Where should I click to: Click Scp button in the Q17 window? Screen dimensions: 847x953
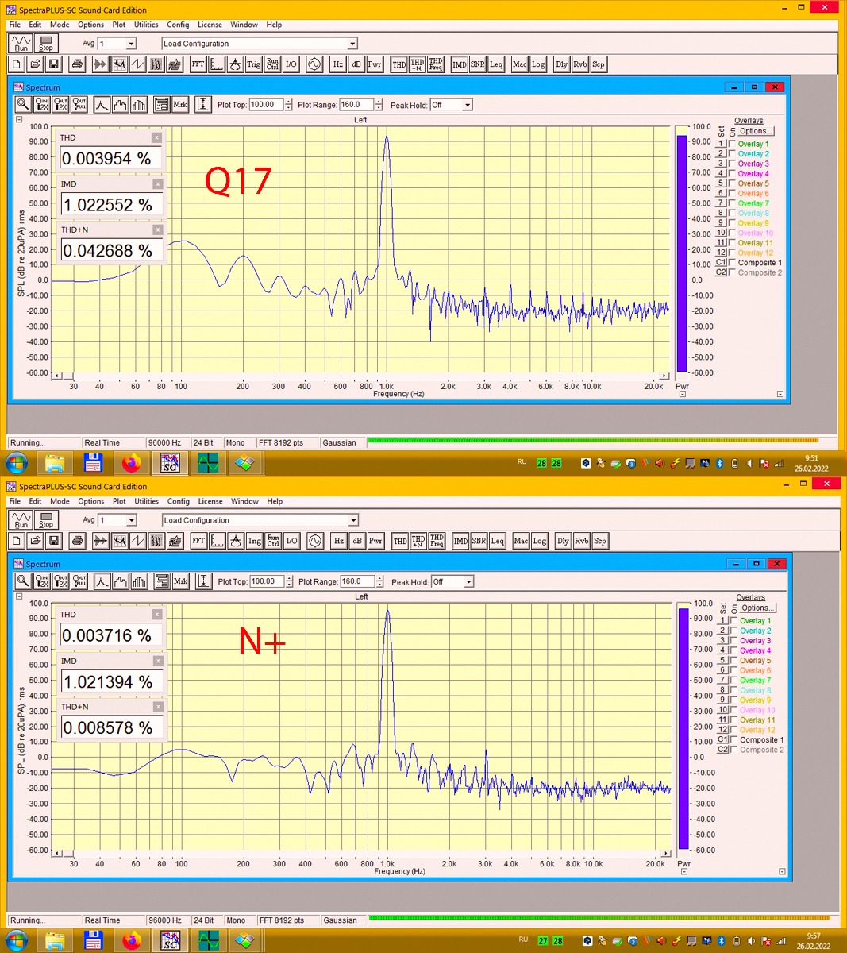tap(599, 64)
